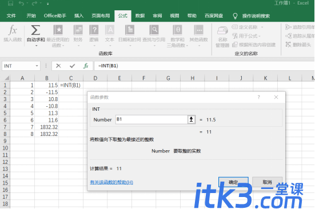Viewport: 315px width, 209px height.
Task: Open the Math and Trig functions icon
Action: click(x=178, y=30)
